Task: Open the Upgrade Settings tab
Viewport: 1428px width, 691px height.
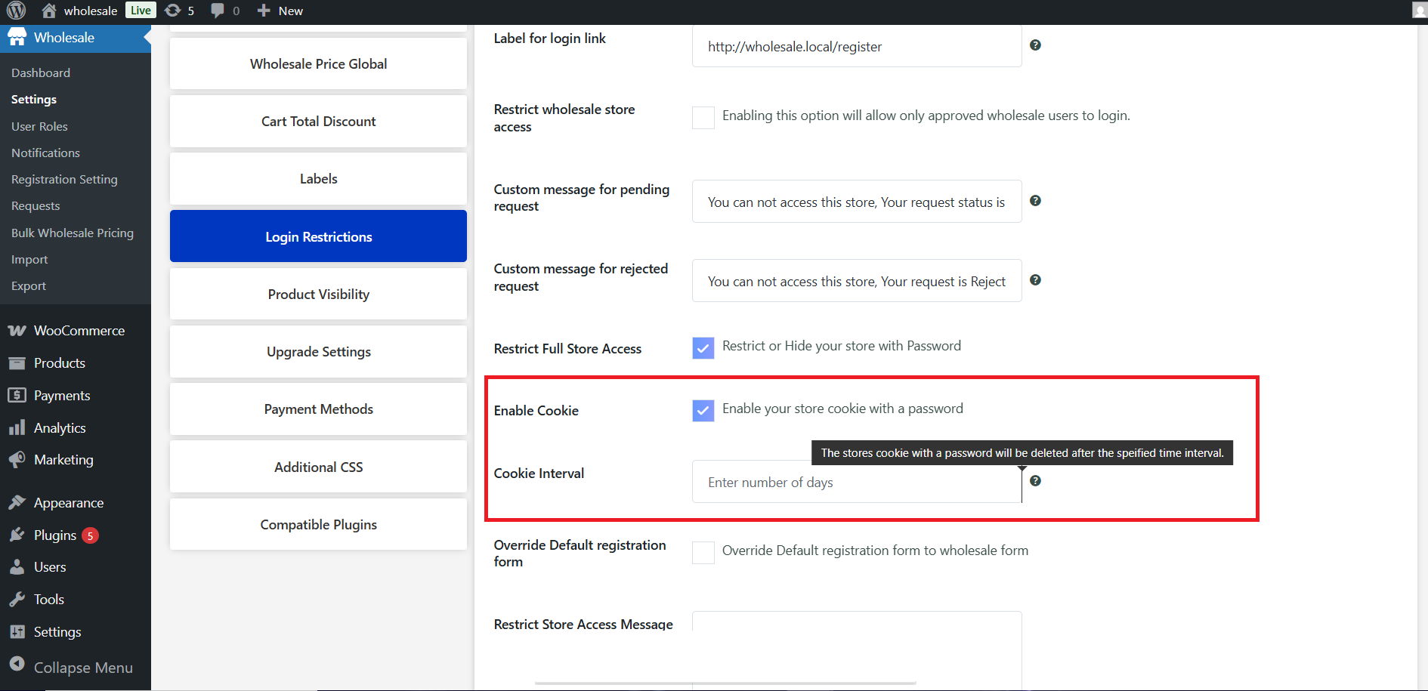Action: [x=318, y=352]
